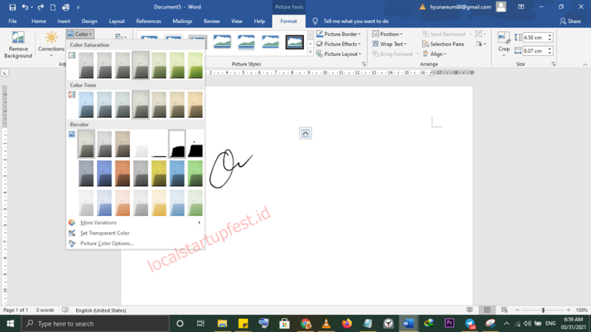Image resolution: width=591 pixels, height=332 pixels.
Task: Click English (United States) language status
Action: [101, 310]
